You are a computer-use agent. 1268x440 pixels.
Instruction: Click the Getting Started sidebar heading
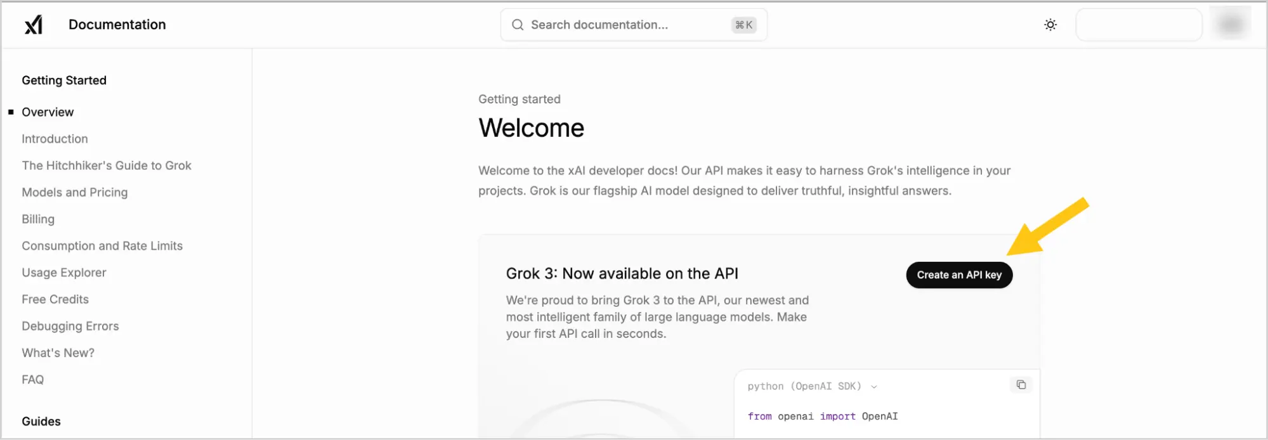64,81
